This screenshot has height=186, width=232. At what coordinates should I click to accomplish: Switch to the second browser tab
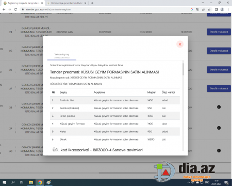(x=67, y=3)
